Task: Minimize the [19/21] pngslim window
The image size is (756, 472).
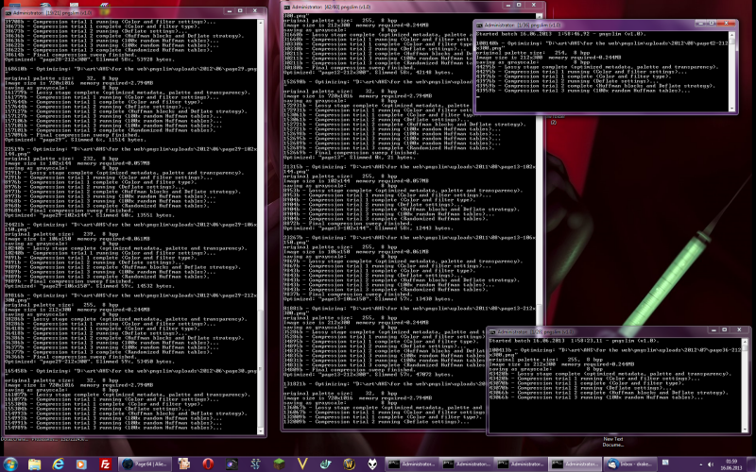Action: tap(230, 10)
